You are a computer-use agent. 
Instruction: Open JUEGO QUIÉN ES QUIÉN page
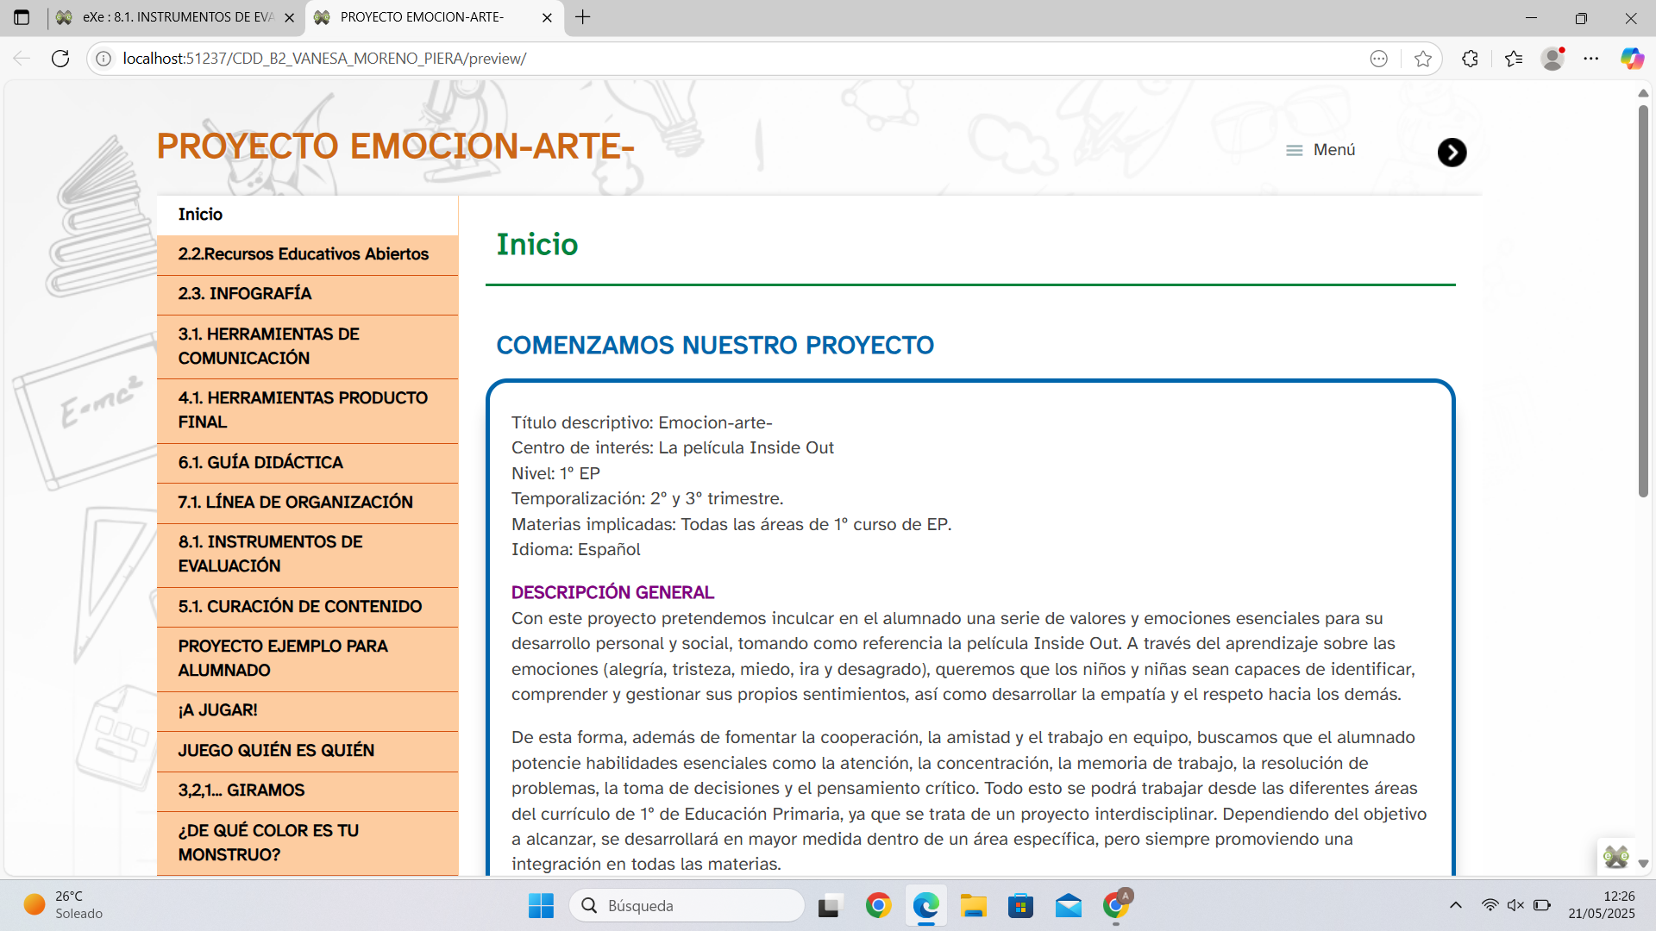[307, 751]
